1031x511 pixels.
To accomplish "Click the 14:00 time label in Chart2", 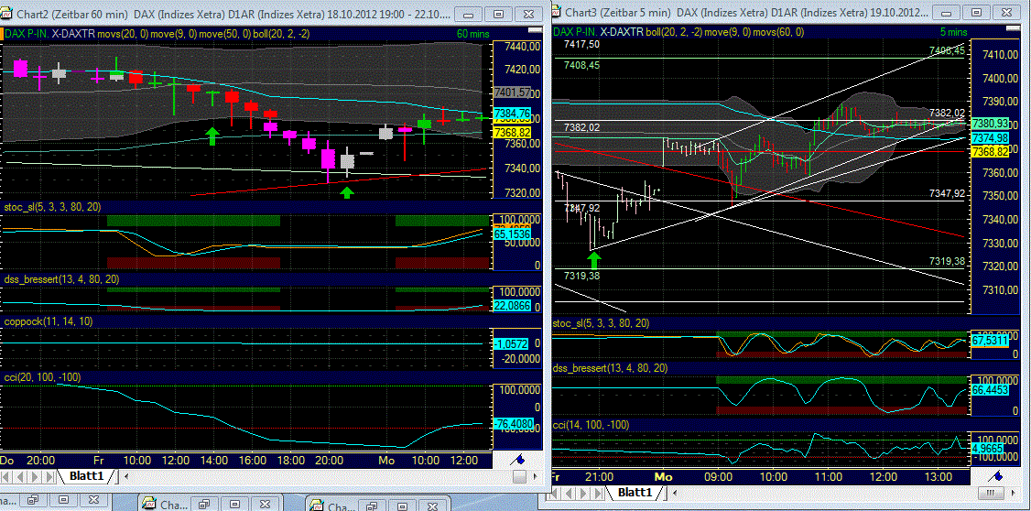I will tap(214, 460).
